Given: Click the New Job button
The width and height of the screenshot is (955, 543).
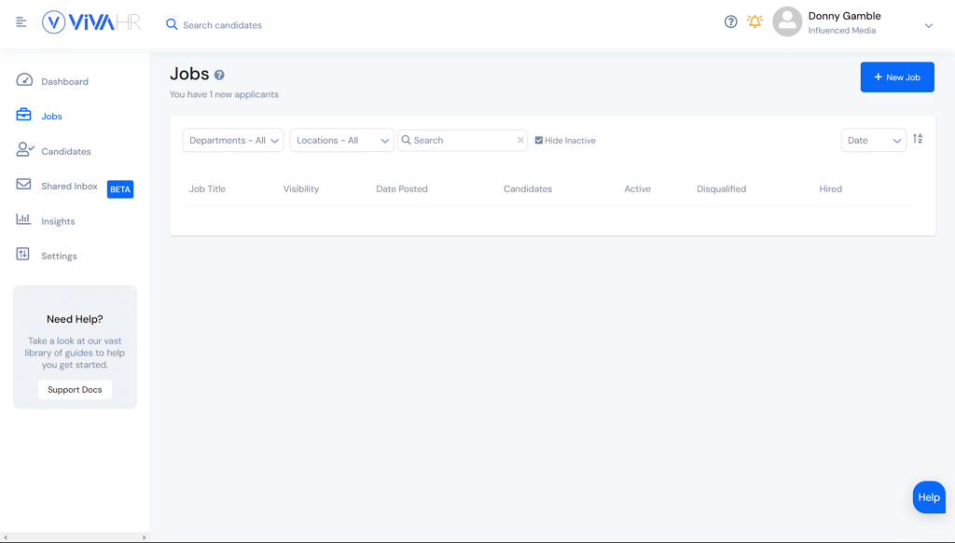Looking at the screenshot, I should pyautogui.click(x=896, y=77).
